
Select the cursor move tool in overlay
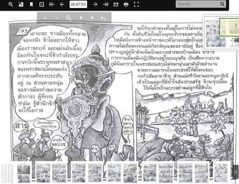103,18
